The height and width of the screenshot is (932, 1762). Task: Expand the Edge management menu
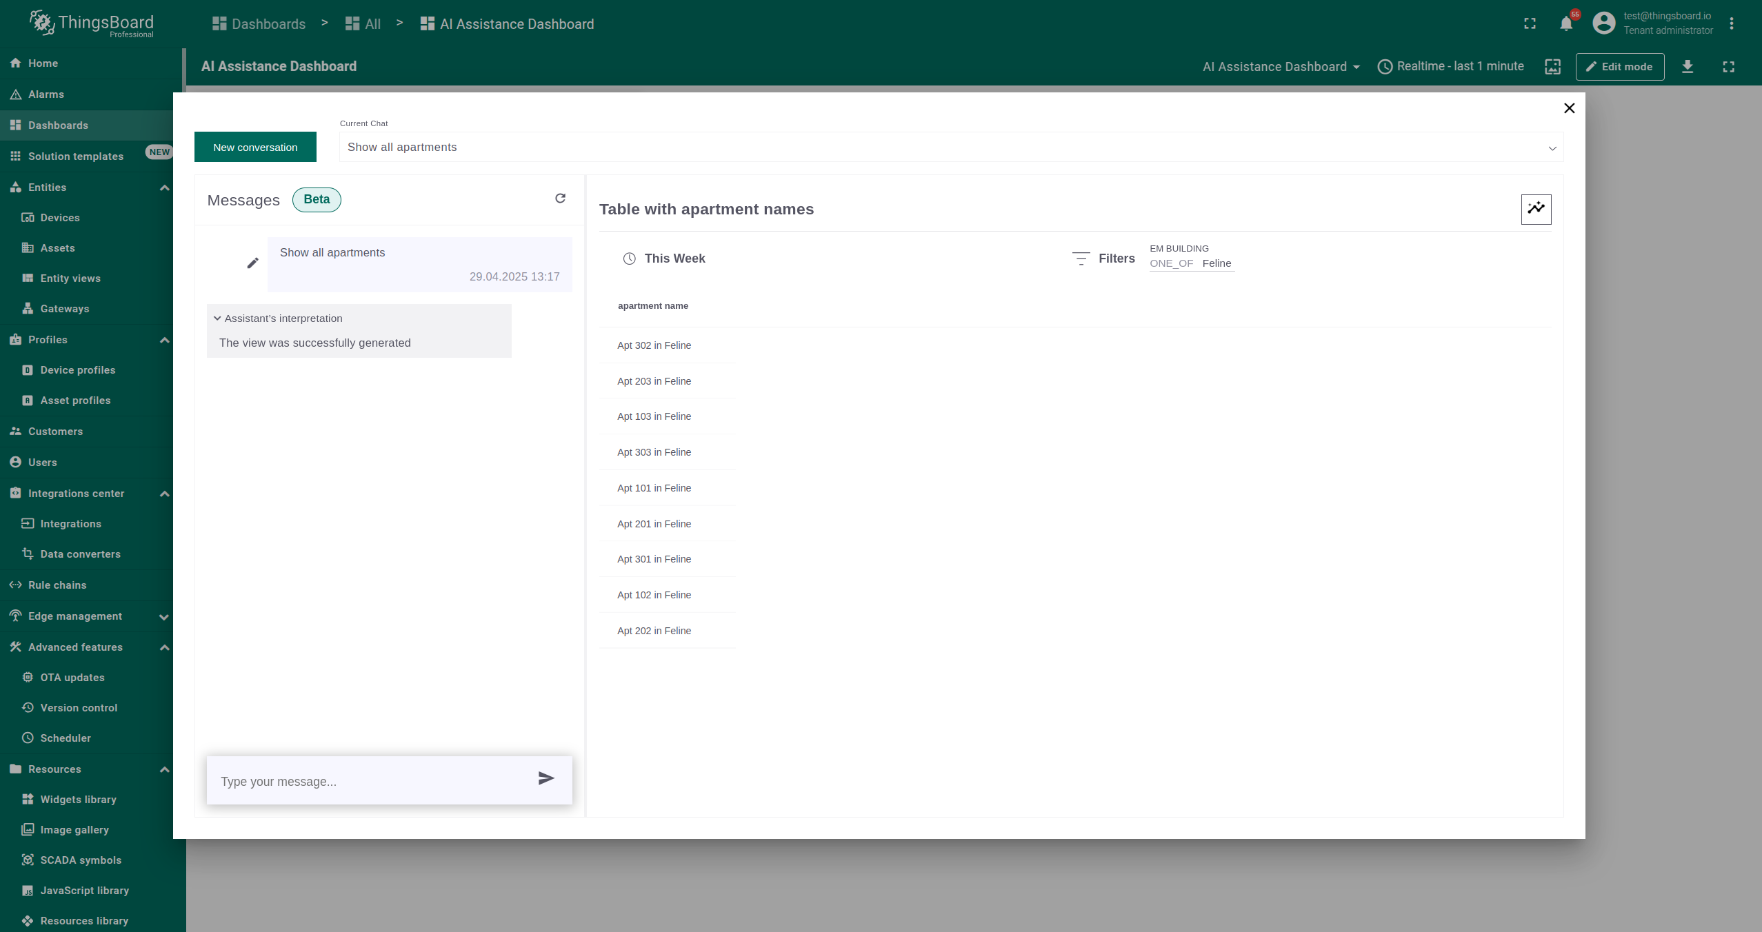pos(164,616)
